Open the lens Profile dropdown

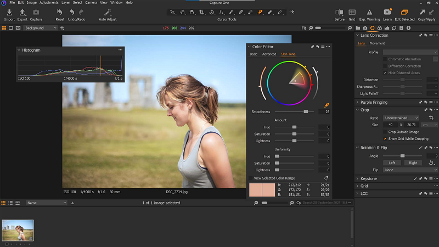(x=410, y=52)
